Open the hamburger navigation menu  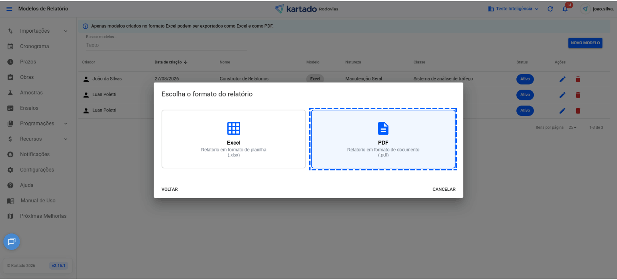9,8
